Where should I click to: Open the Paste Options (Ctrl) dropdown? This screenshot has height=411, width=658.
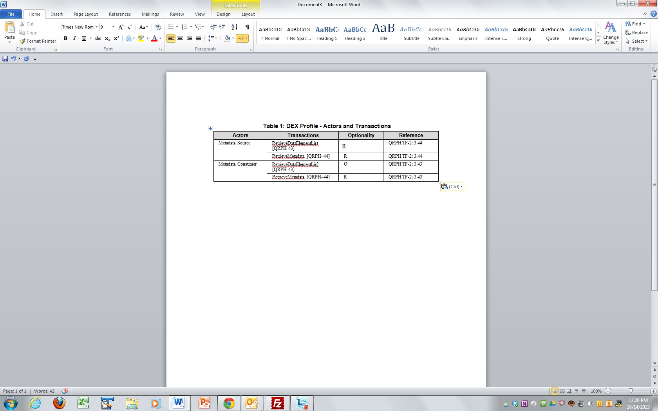pyautogui.click(x=452, y=187)
